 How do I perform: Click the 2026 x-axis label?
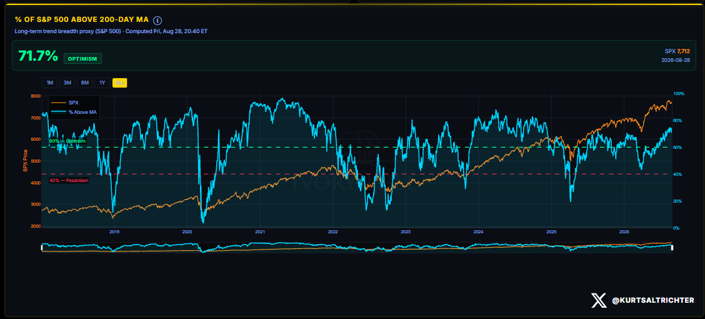tap(624, 232)
